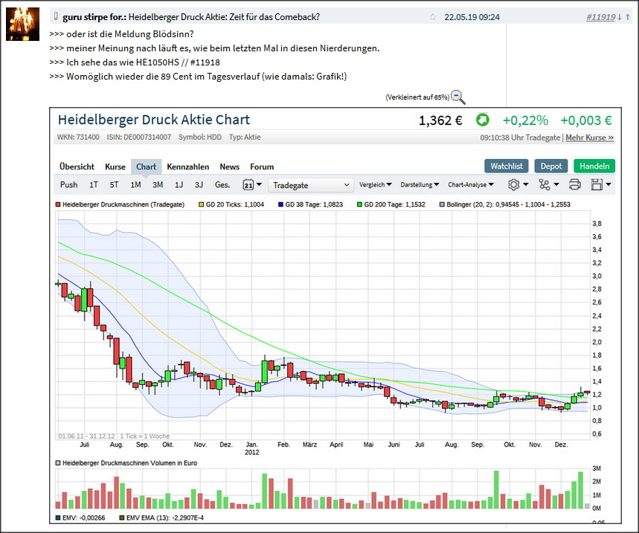This screenshot has height=533, width=639.
Task: Click the GD 20 Ticks red color swatch
Action: coord(201,201)
